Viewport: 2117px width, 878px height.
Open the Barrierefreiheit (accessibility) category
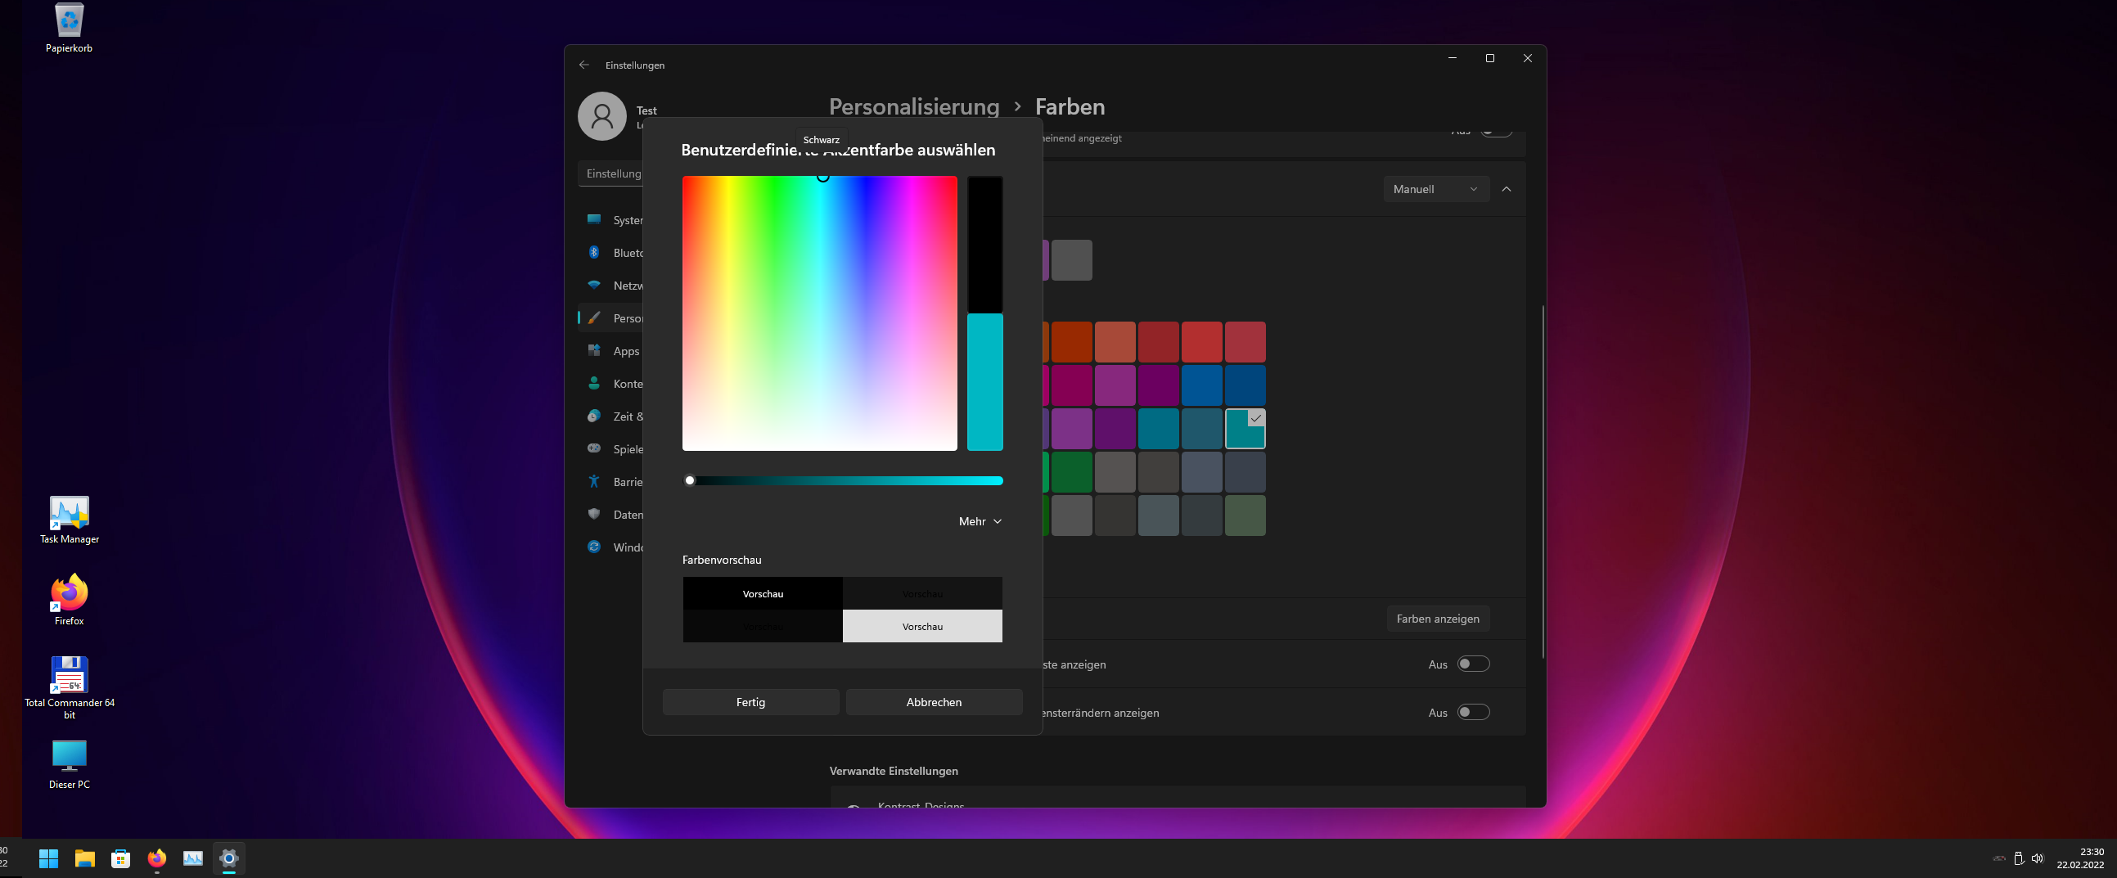(x=612, y=482)
